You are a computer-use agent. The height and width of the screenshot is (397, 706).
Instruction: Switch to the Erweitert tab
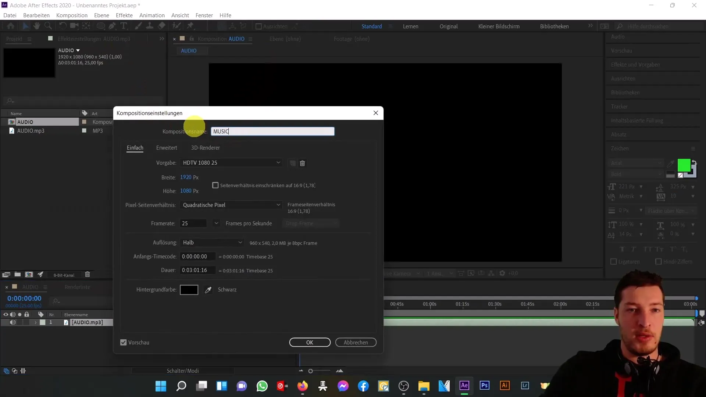(x=167, y=148)
